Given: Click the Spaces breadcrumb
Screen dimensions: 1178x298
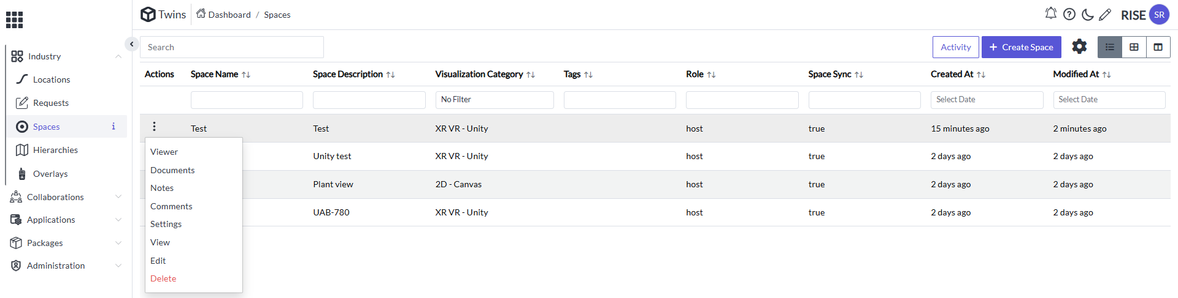Looking at the screenshot, I should [x=277, y=15].
